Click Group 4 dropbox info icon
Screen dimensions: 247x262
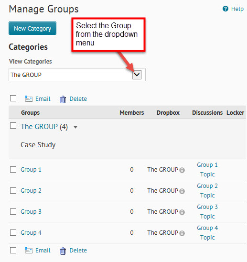click(182, 233)
